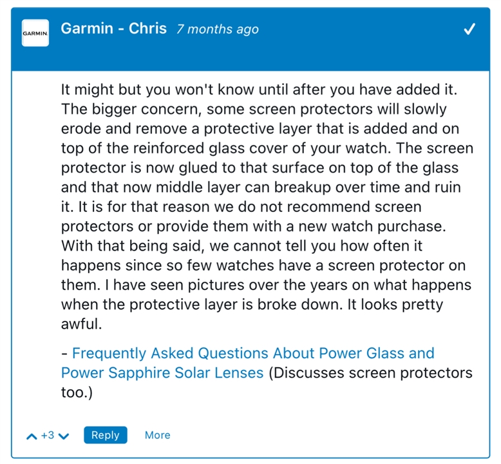This screenshot has height=464, width=501.
Task: Click the word "awful" ending the post
Action: point(81,324)
